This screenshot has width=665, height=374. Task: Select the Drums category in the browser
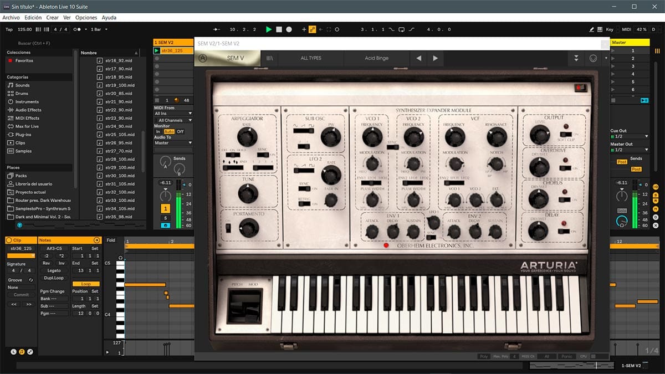(x=22, y=94)
